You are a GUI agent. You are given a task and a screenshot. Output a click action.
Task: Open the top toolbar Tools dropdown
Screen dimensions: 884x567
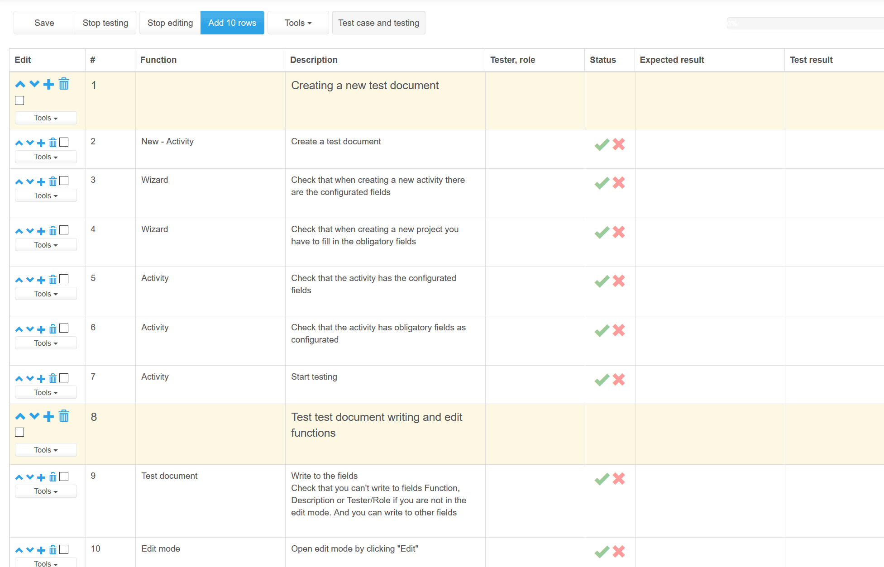298,23
